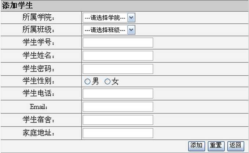The height and width of the screenshot is (153, 249).
Task: Click the 学生性别 row label
Action: pyautogui.click(x=39, y=81)
